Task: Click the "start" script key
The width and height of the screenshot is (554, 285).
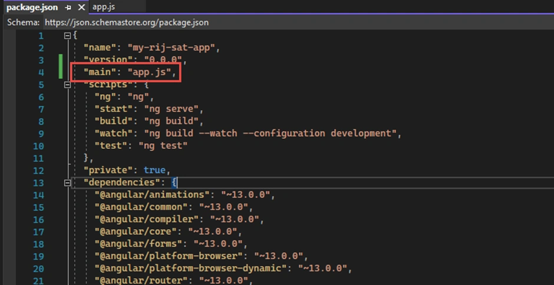Action: click(x=114, y=109)
